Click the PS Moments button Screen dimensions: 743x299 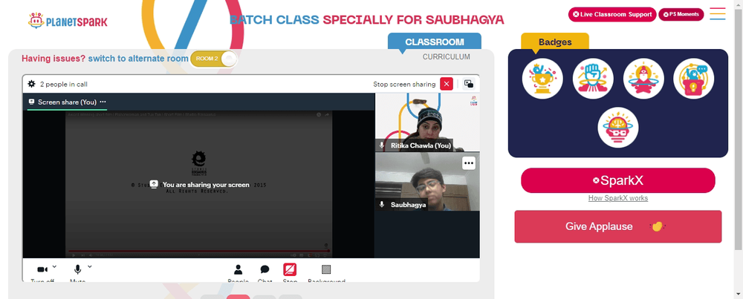coord(681,14)
